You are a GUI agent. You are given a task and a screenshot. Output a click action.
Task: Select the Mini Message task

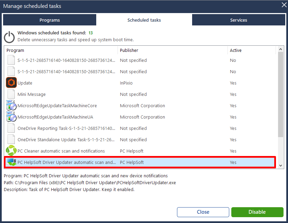(32, 94)
